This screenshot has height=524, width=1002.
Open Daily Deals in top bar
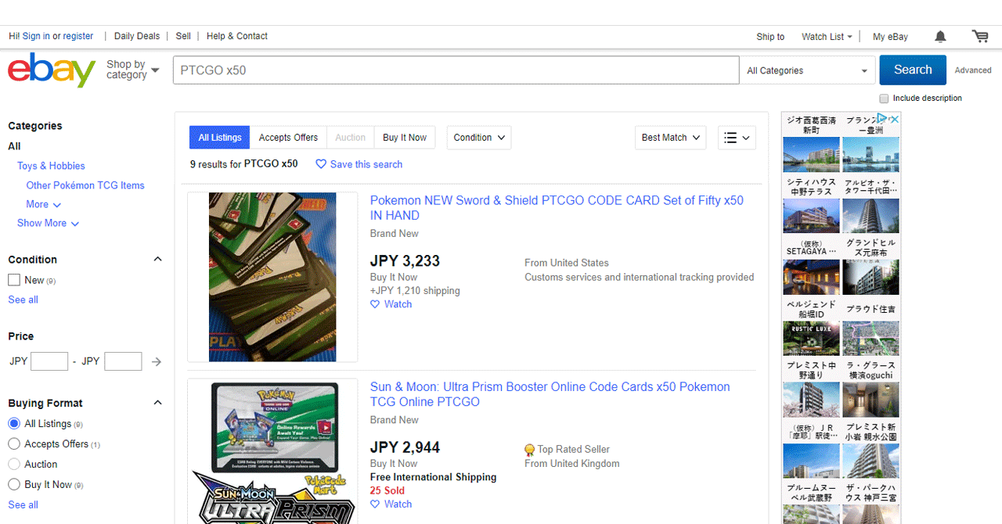[x=137, y=36]
